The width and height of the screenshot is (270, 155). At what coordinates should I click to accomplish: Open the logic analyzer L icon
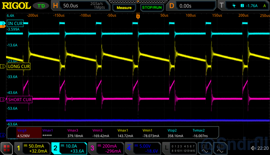166,148
